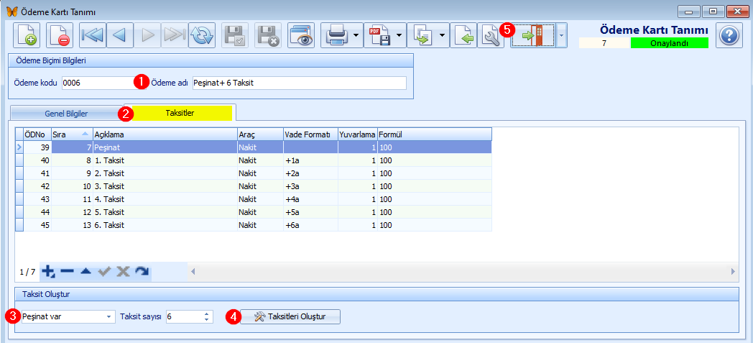753x343 pixels.
Task: Open the preview eye icon
Action: (x=301, y=35)
